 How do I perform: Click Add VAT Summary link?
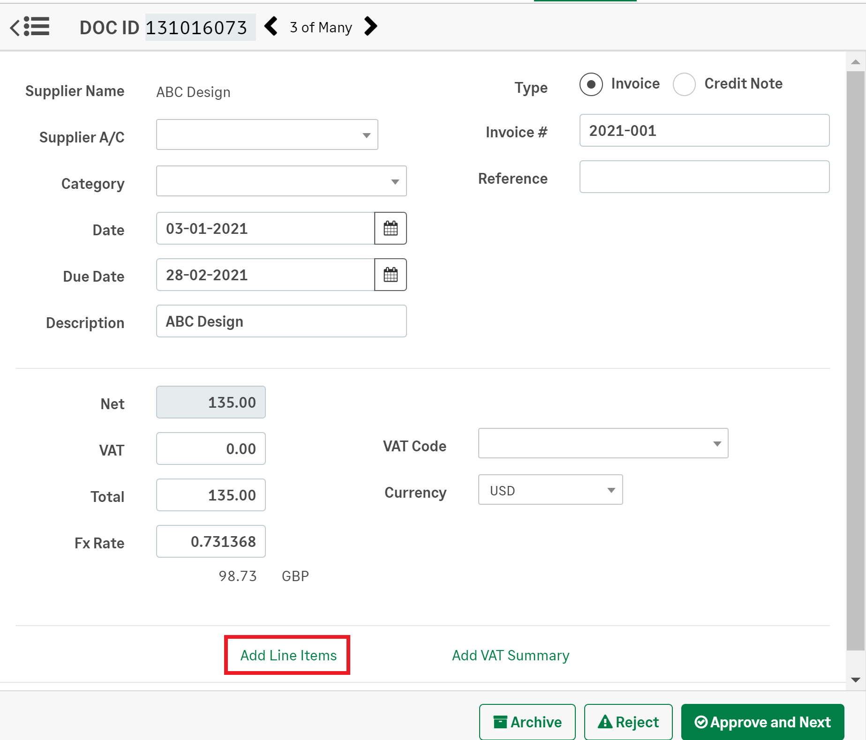[x=511, y=655]
